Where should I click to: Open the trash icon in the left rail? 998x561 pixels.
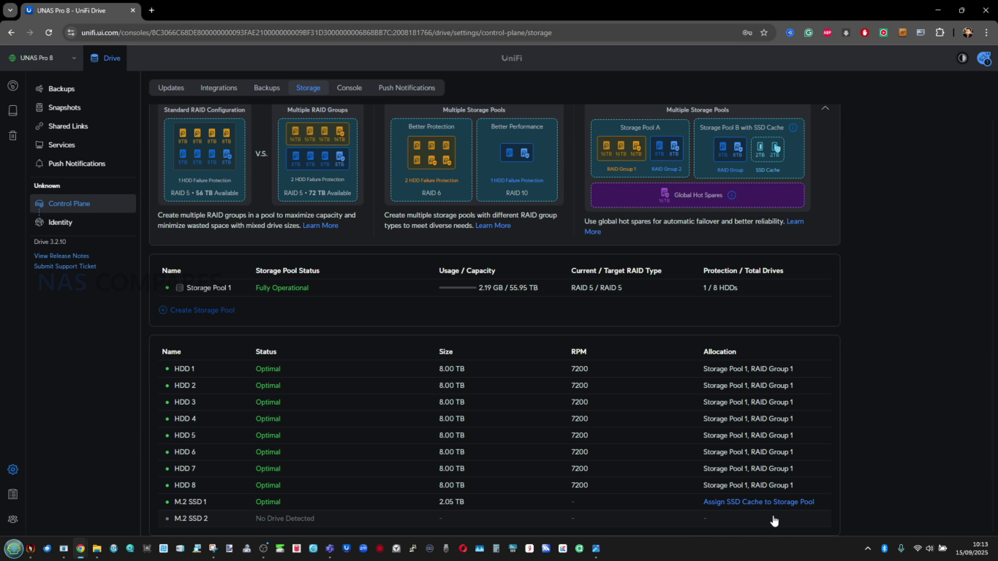(x=12, y=135)
